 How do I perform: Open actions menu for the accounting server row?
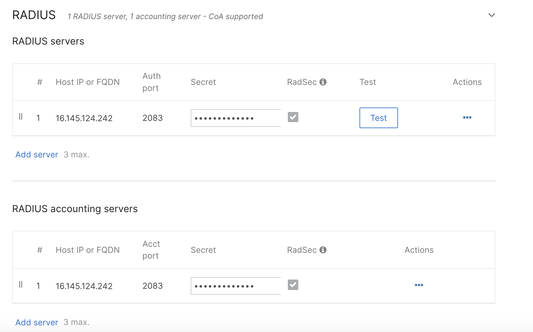[419, 285]
